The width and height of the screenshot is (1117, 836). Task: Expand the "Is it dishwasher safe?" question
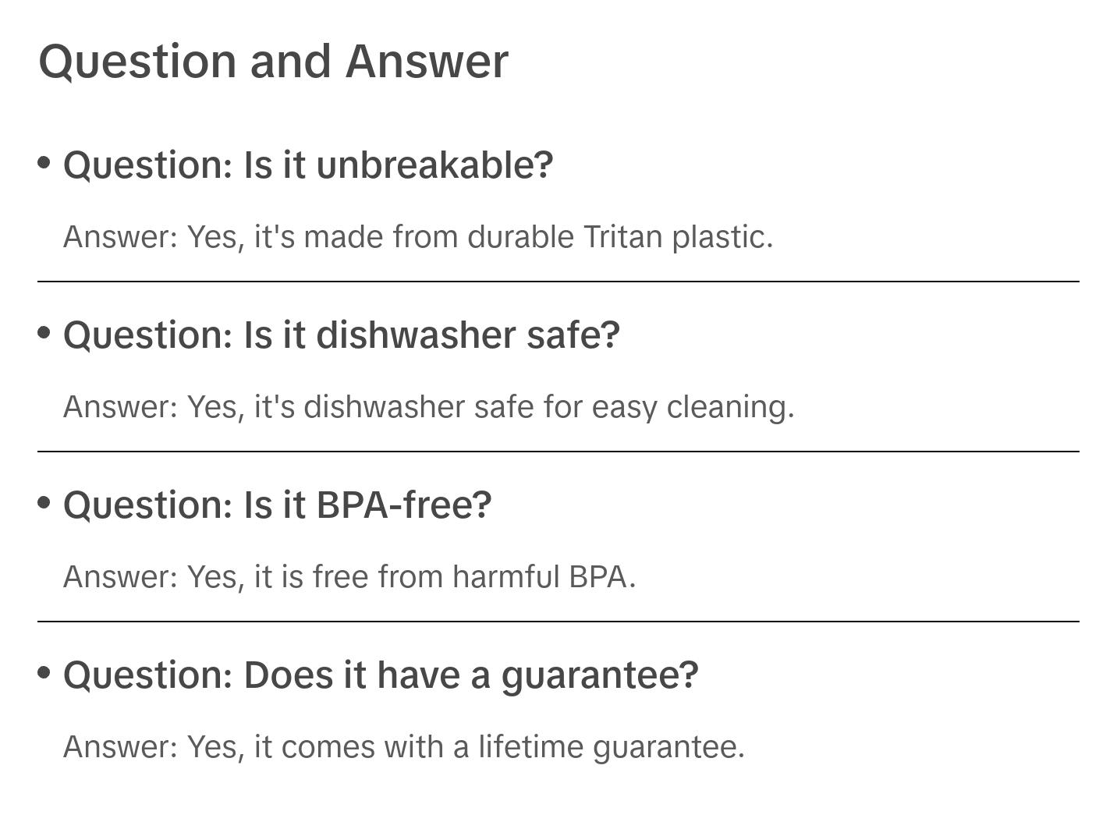(x=342, y=335)
